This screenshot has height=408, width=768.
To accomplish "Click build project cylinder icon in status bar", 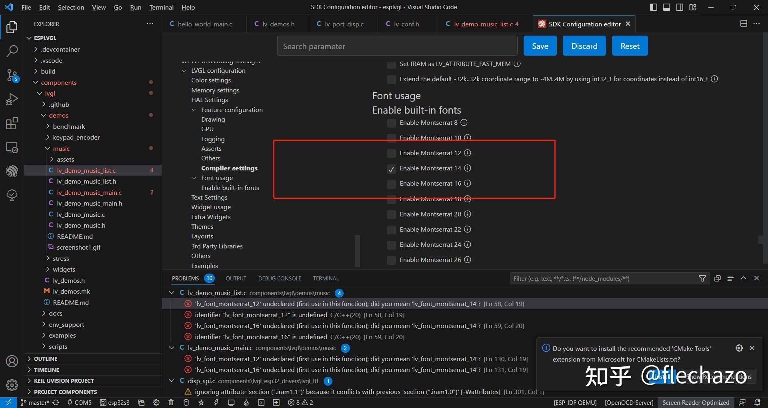I will (x=186, y=402).
